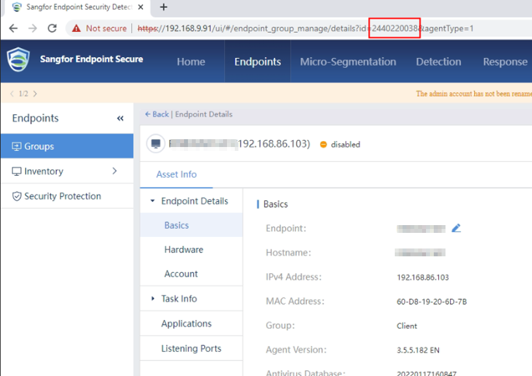Select Hardware under Endpoint Details
The width and height of the screenshot is (532, 376).
pyautogui.click(x=183, y=250)
